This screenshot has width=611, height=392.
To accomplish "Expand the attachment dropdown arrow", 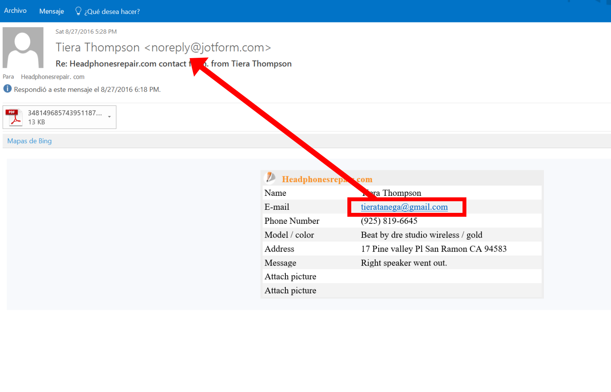I will [x=110, y=117].
